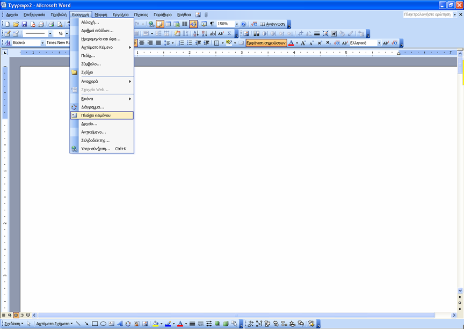Open the Zoom 150% dropdown
Screen dimensions: 464x329
pyautogui.click(x=237, y=24)
